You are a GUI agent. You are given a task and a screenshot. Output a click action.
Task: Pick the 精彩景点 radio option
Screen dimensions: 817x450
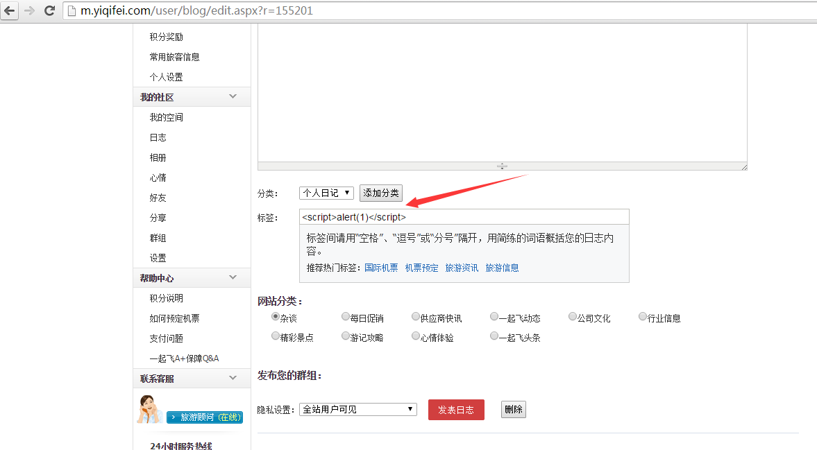(275, 336)
